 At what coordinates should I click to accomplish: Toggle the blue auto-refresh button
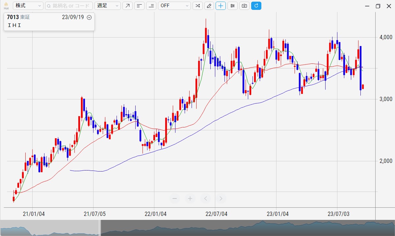pyautogui.click(x=256, y=6)
